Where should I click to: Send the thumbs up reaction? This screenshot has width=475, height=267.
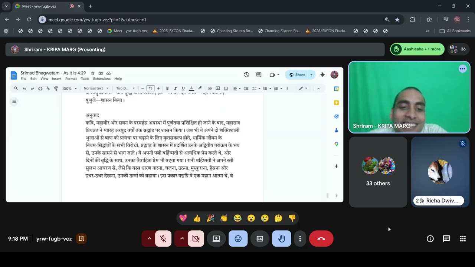pyautogui.click(x=197, y=218)
